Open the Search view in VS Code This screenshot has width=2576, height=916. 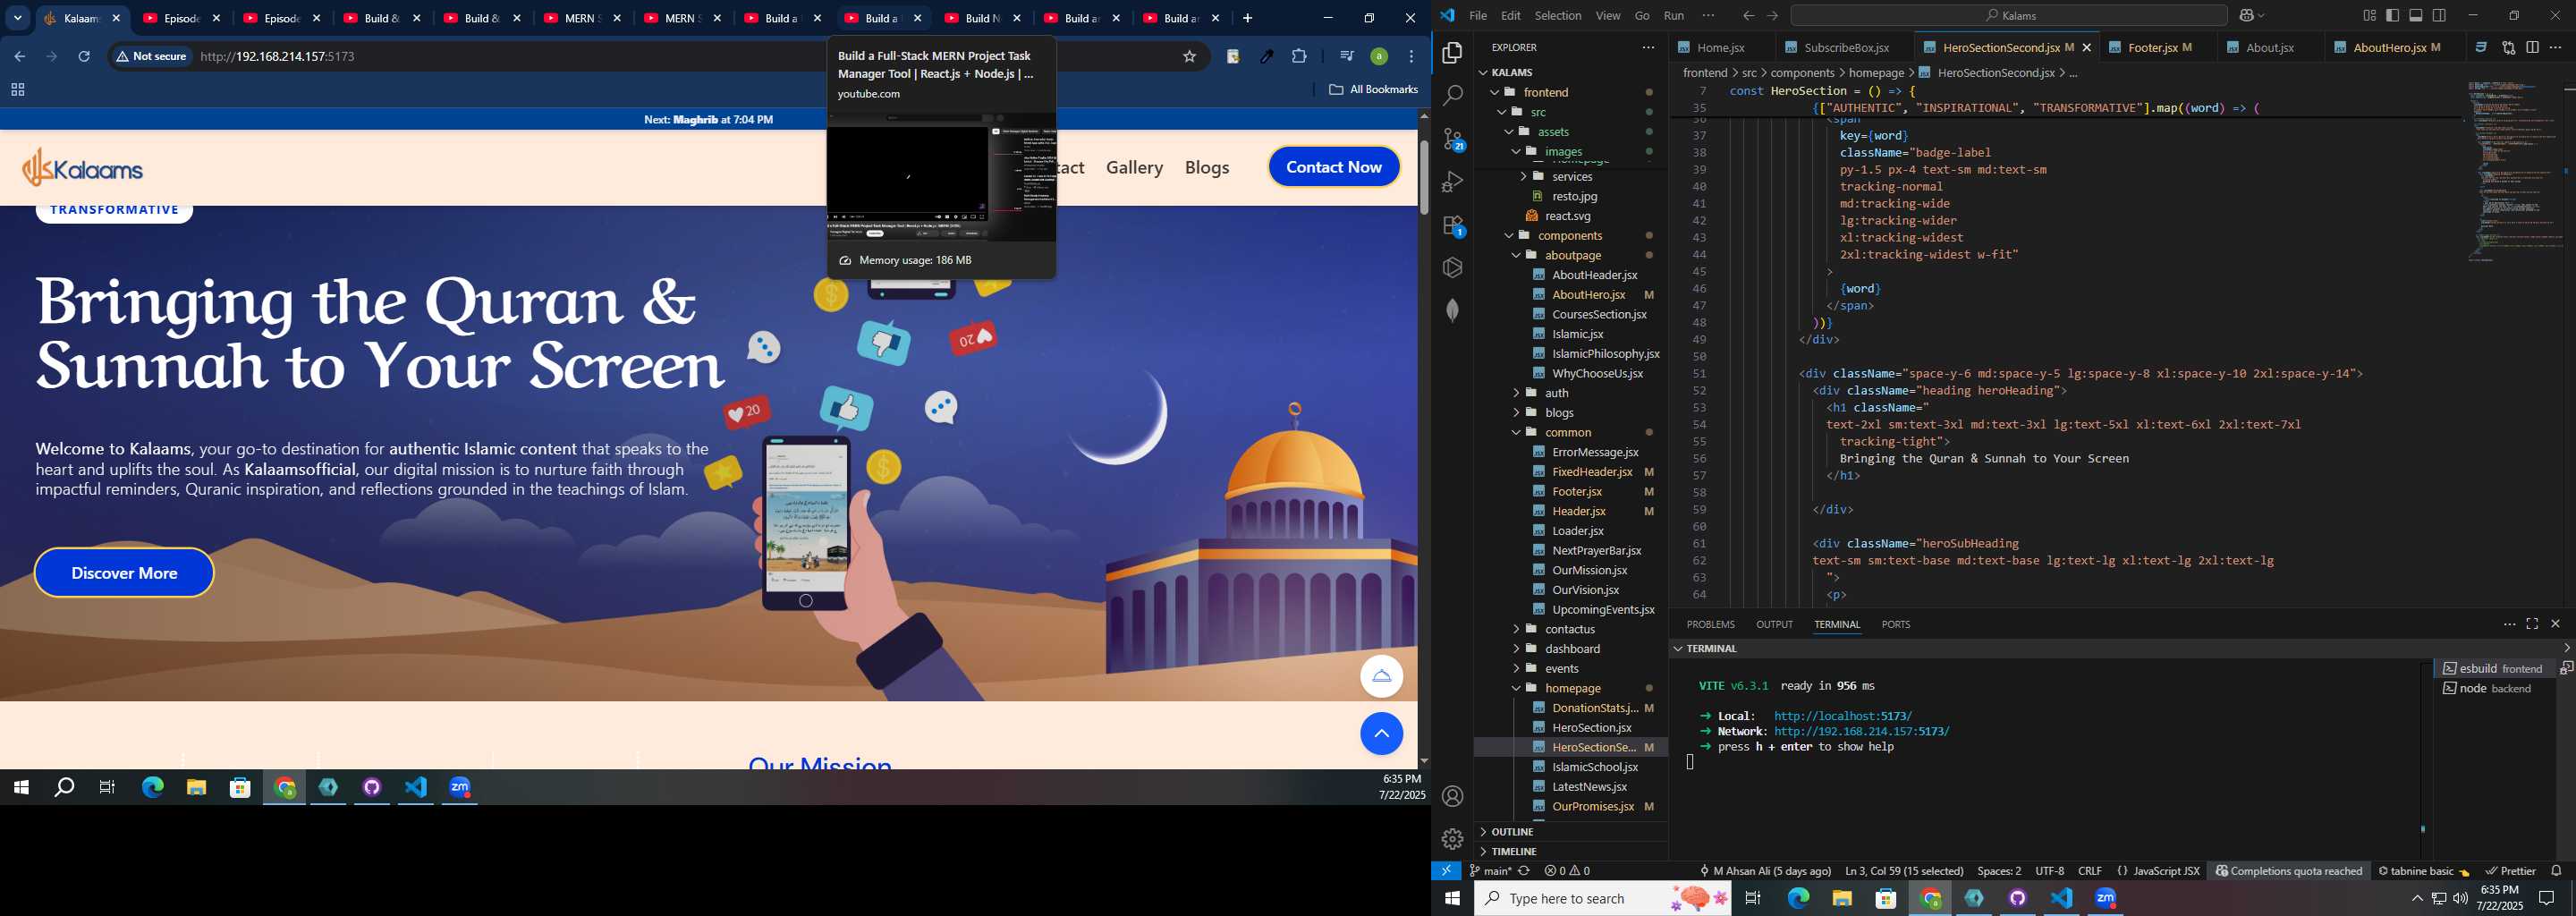[x=1452, y=96]
